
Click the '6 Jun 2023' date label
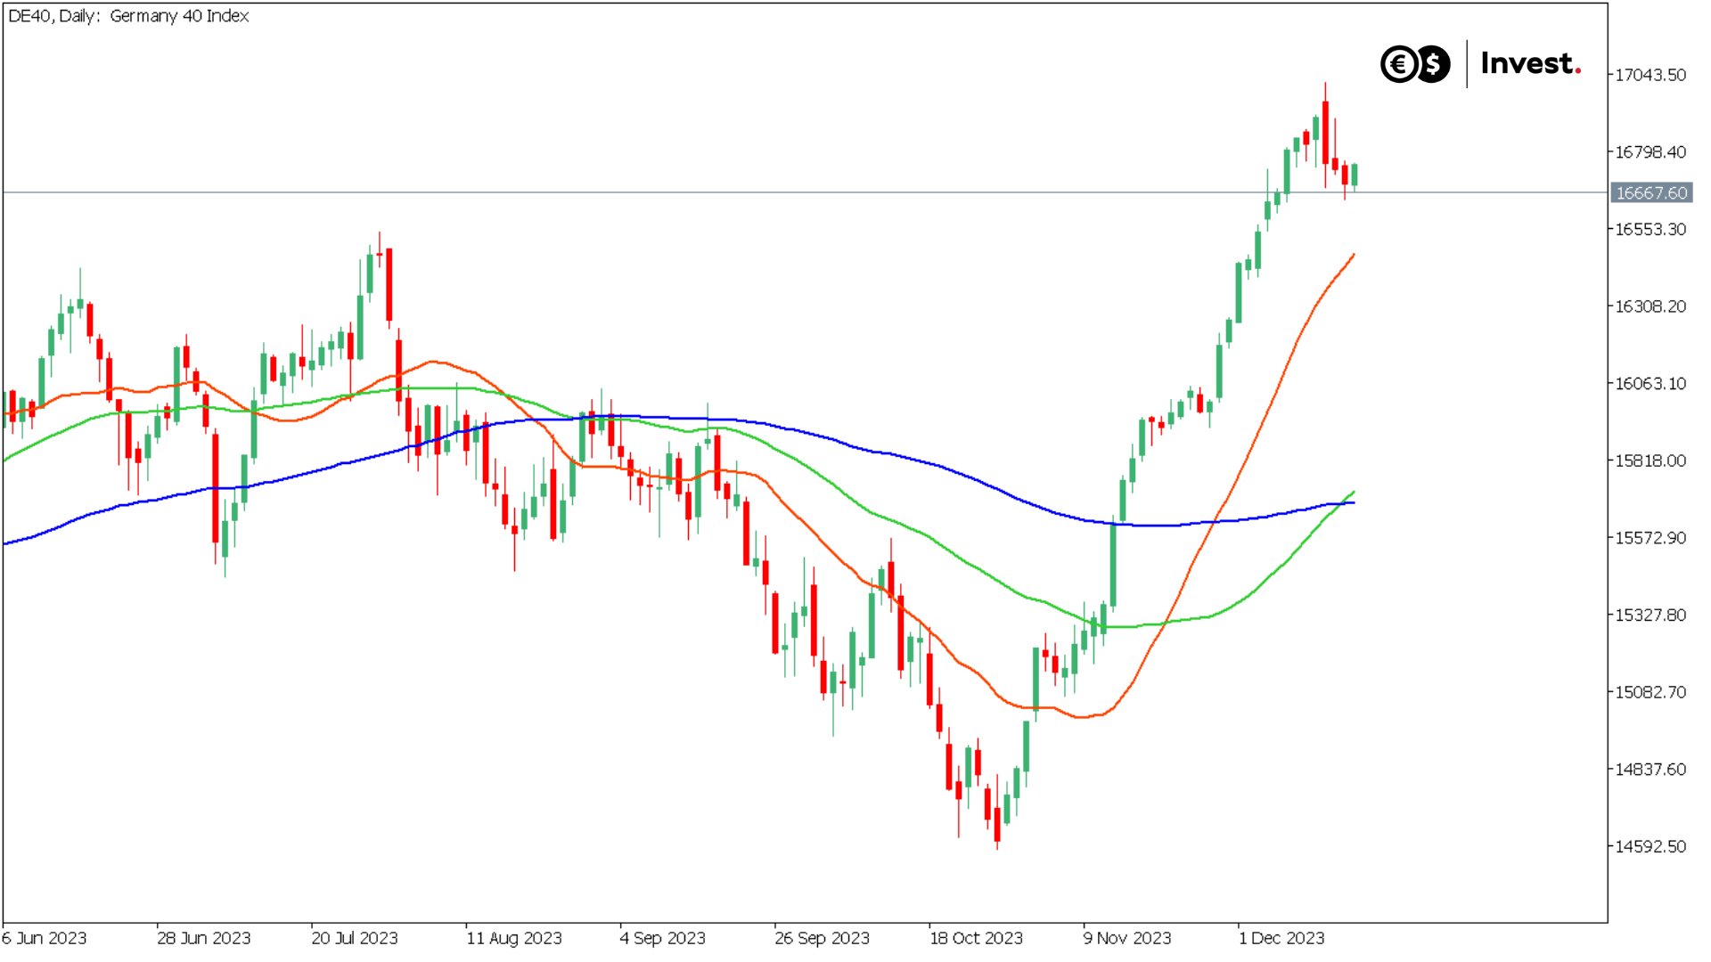45,938
